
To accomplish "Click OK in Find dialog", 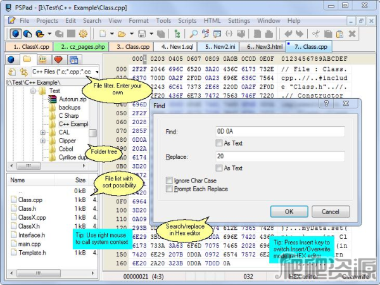I will (289, 212).
